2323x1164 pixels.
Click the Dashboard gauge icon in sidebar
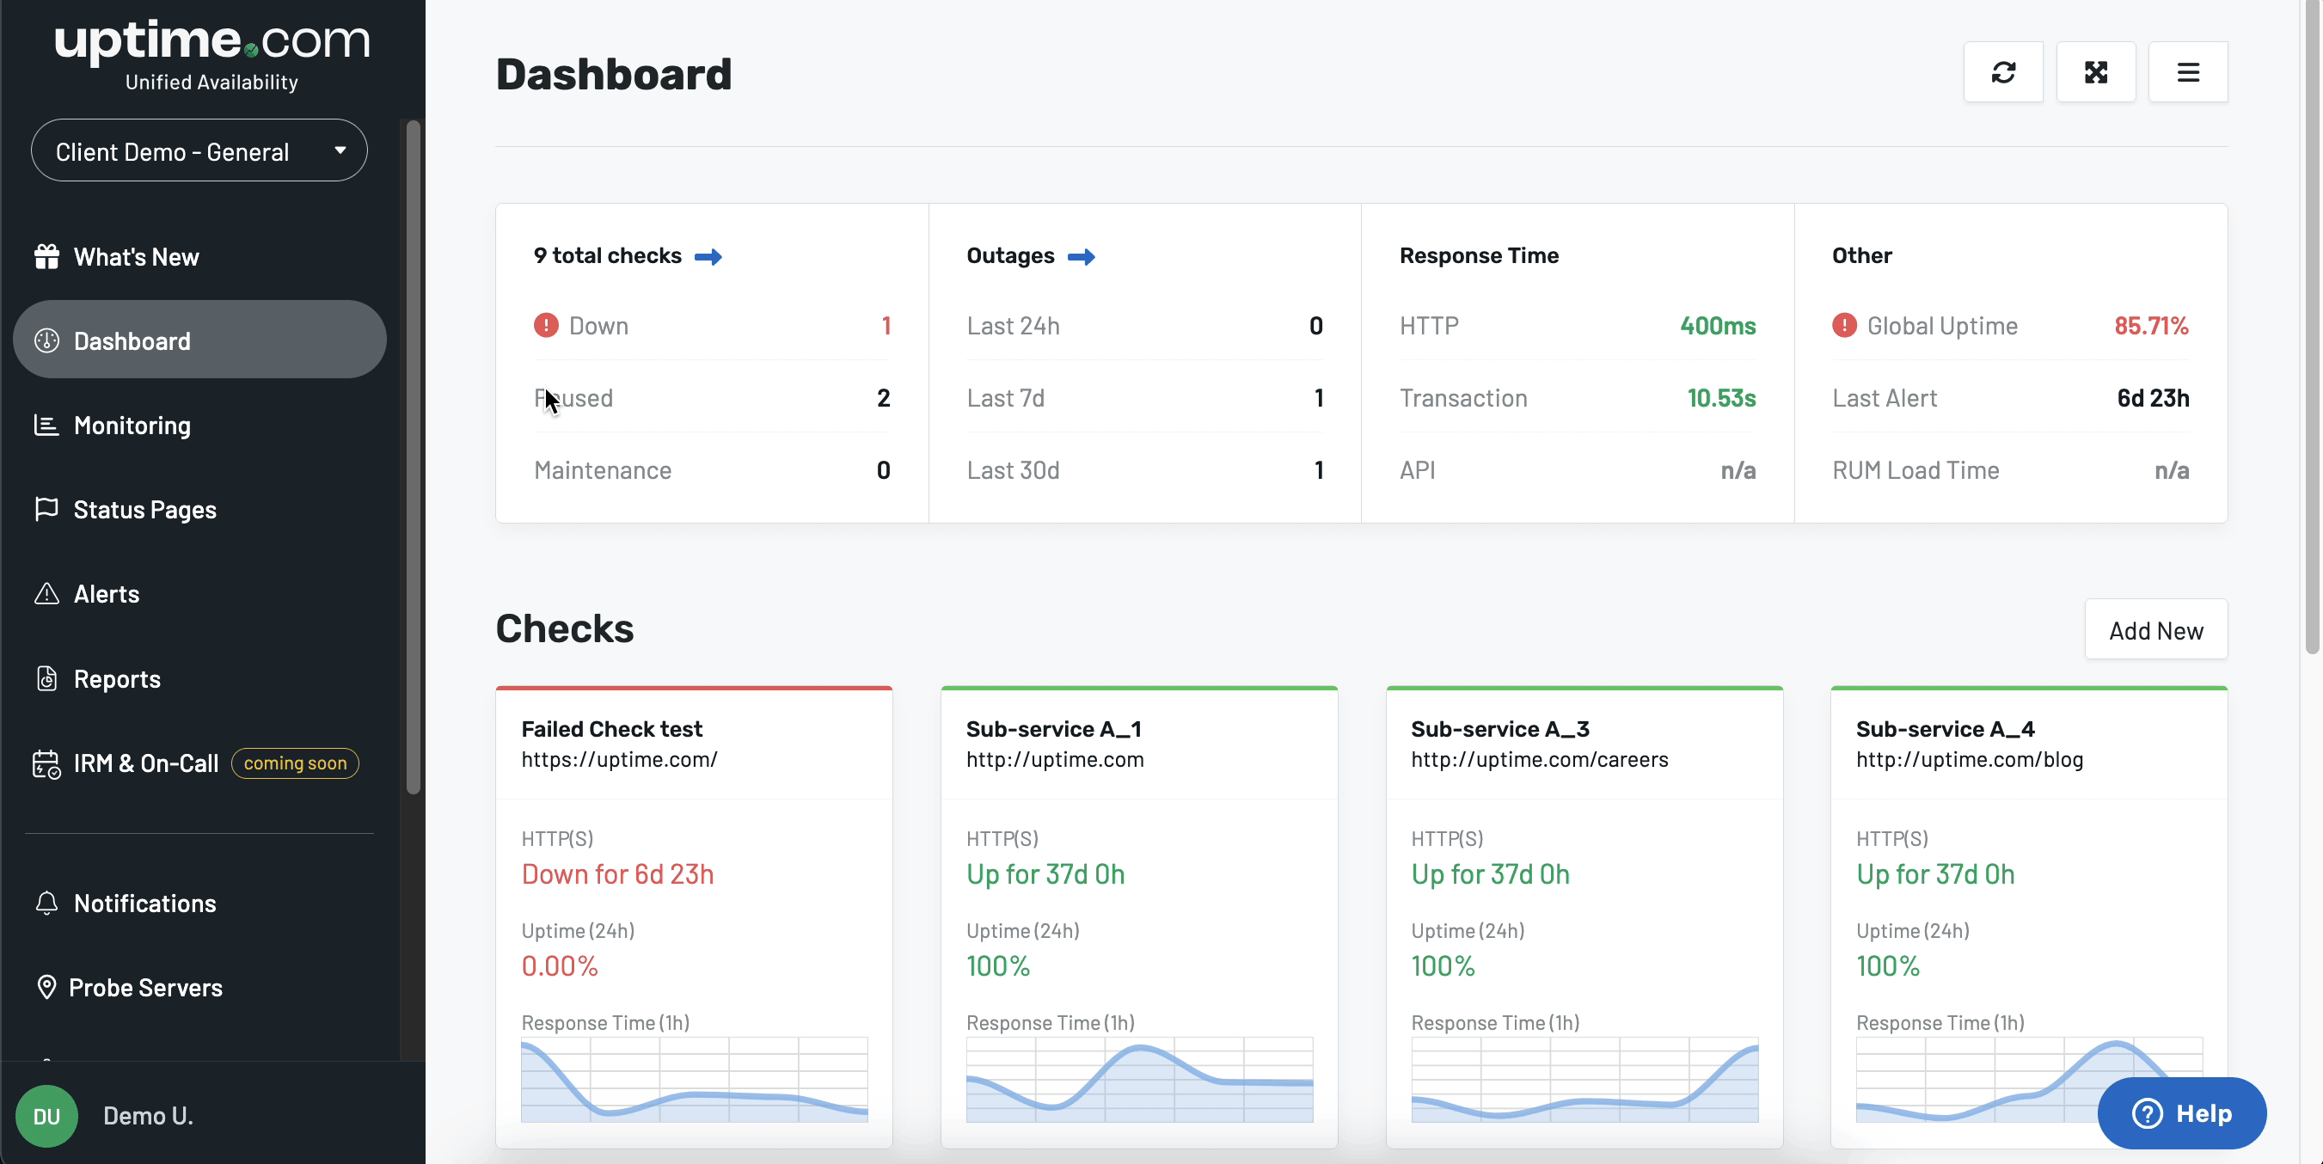point(47,340)
